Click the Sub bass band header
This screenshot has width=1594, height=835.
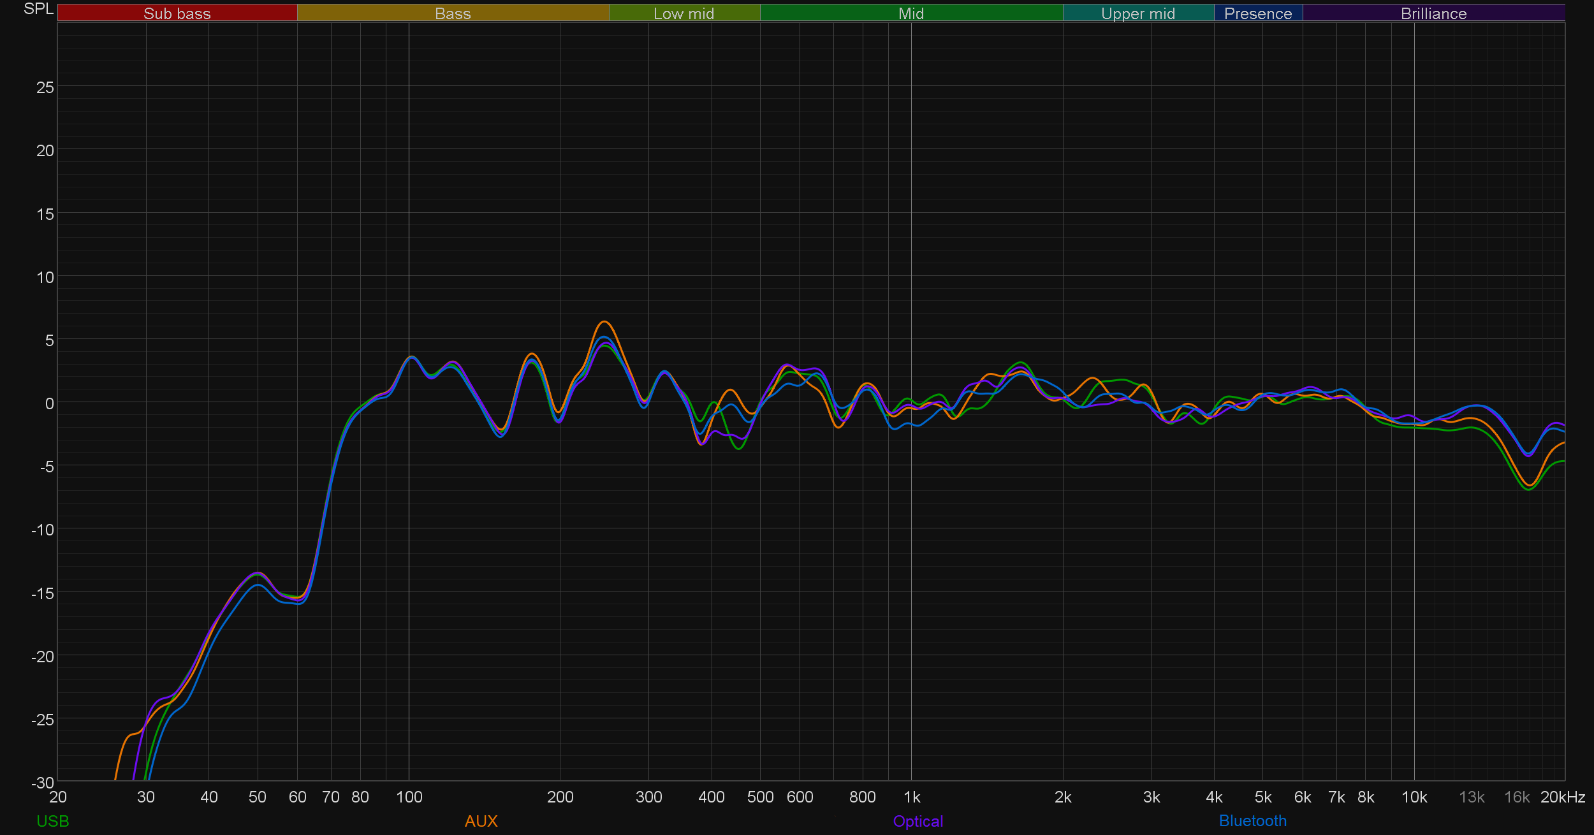pos(177,13)
